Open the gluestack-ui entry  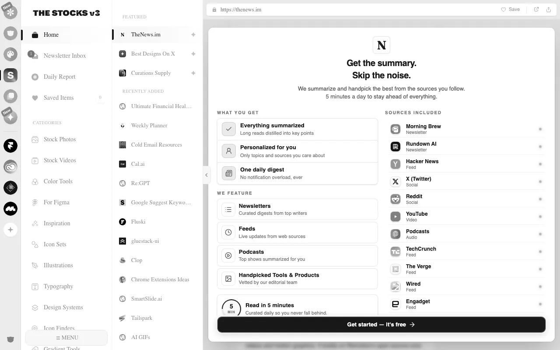[157, 241]
